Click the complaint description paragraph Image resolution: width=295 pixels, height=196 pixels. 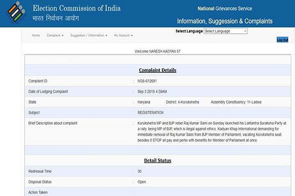pos(212,132)
